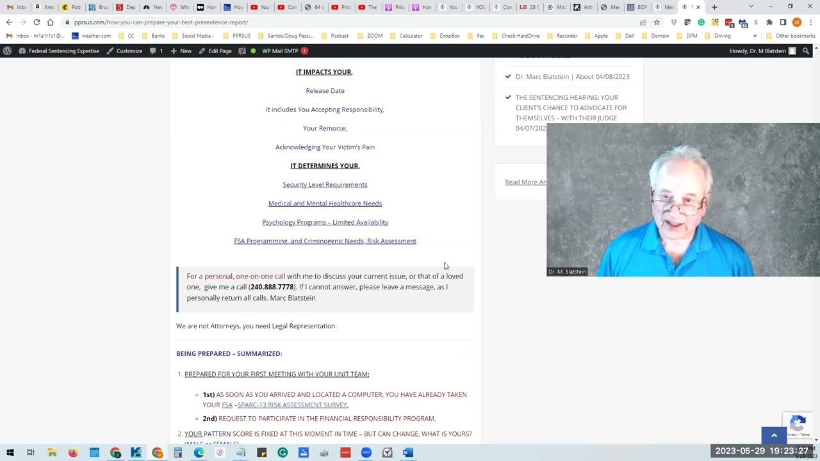Open Psychology Programs – Limited Availability link
This screenshot has width=820, height=461.
click(x=325, y=222)
